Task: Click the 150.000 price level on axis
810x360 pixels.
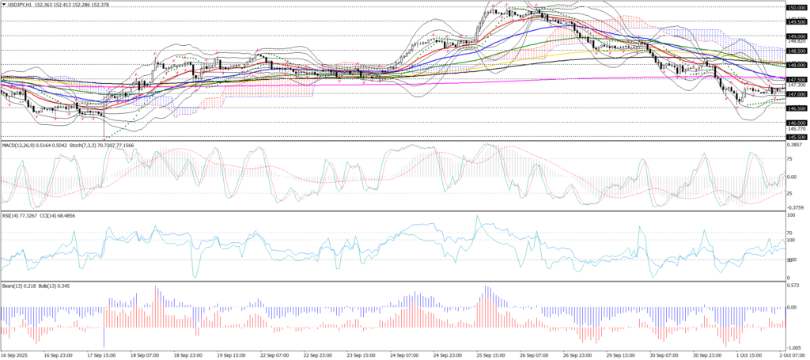Action: pos(796,7)
